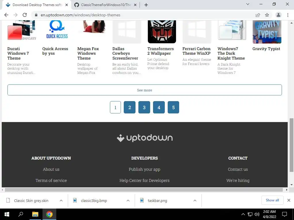Open taskbar search magnifier
This screenshot has width=294, height=220.
[21, 214]
